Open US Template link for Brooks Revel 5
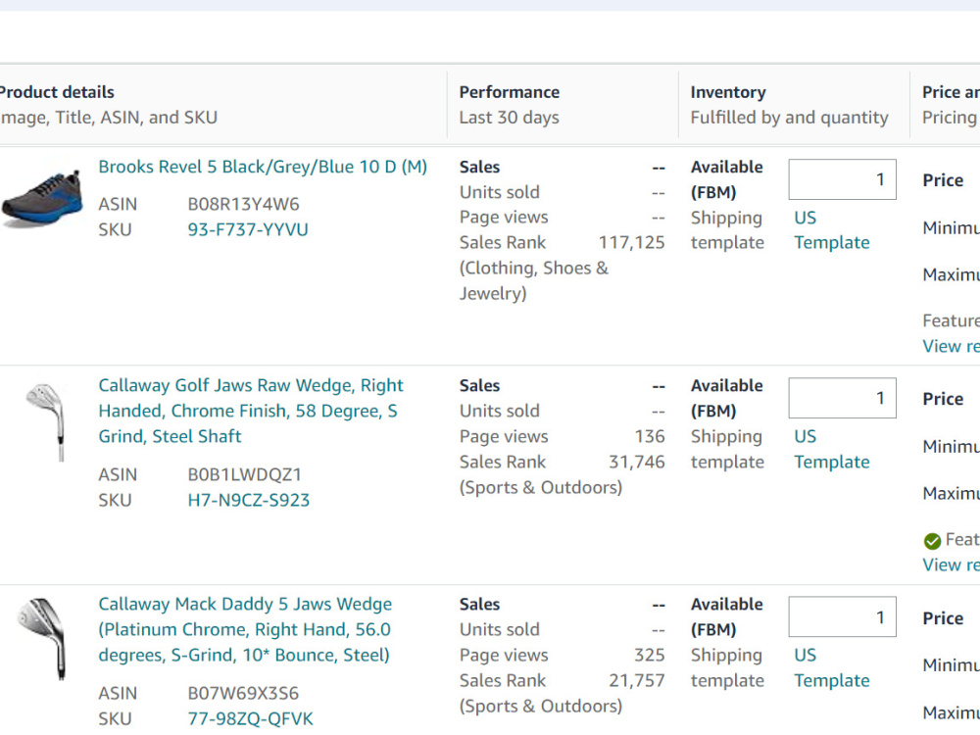 832,230
